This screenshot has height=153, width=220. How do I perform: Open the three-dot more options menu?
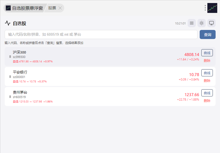coord(205,8)
